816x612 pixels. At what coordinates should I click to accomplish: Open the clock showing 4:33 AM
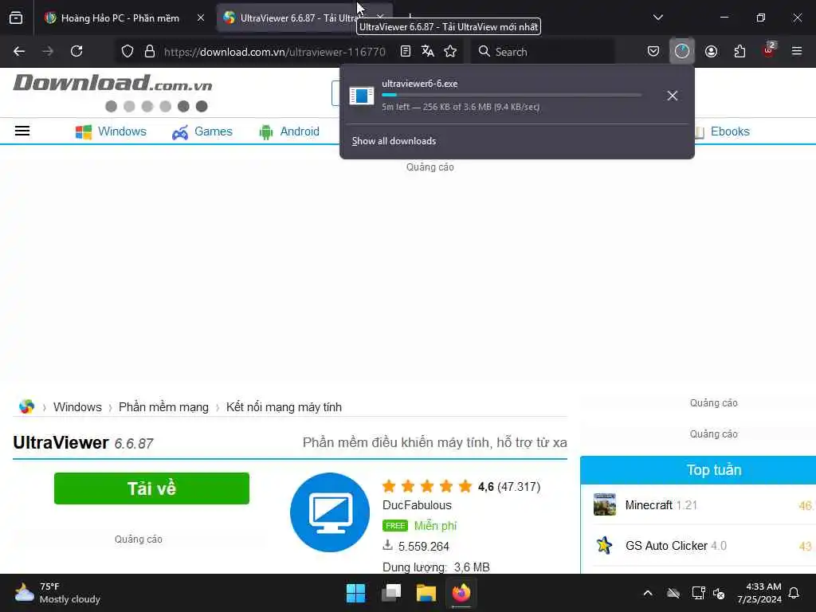point(759,593)
